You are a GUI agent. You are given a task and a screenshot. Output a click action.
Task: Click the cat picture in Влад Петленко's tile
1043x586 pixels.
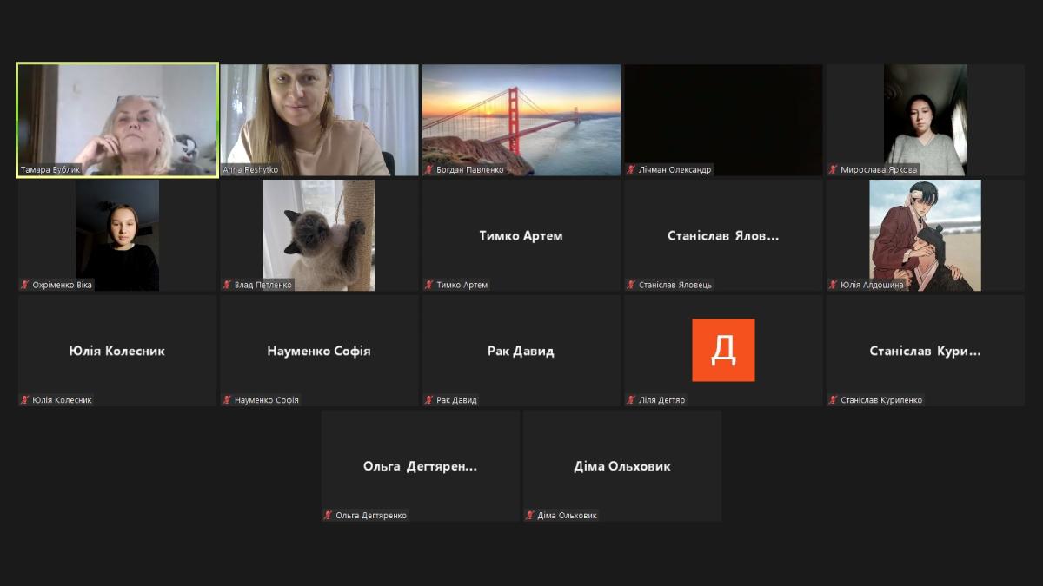pos(319,234)
